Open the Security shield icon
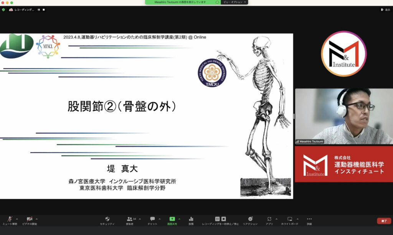The width and height of the screenshot is (393, 235). pos(107,219)
